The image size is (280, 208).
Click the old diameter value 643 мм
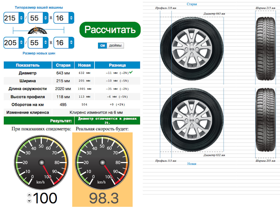coord(63,73)
